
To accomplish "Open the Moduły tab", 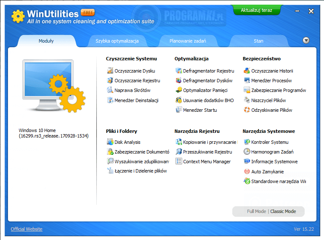I will pos(46,41).
